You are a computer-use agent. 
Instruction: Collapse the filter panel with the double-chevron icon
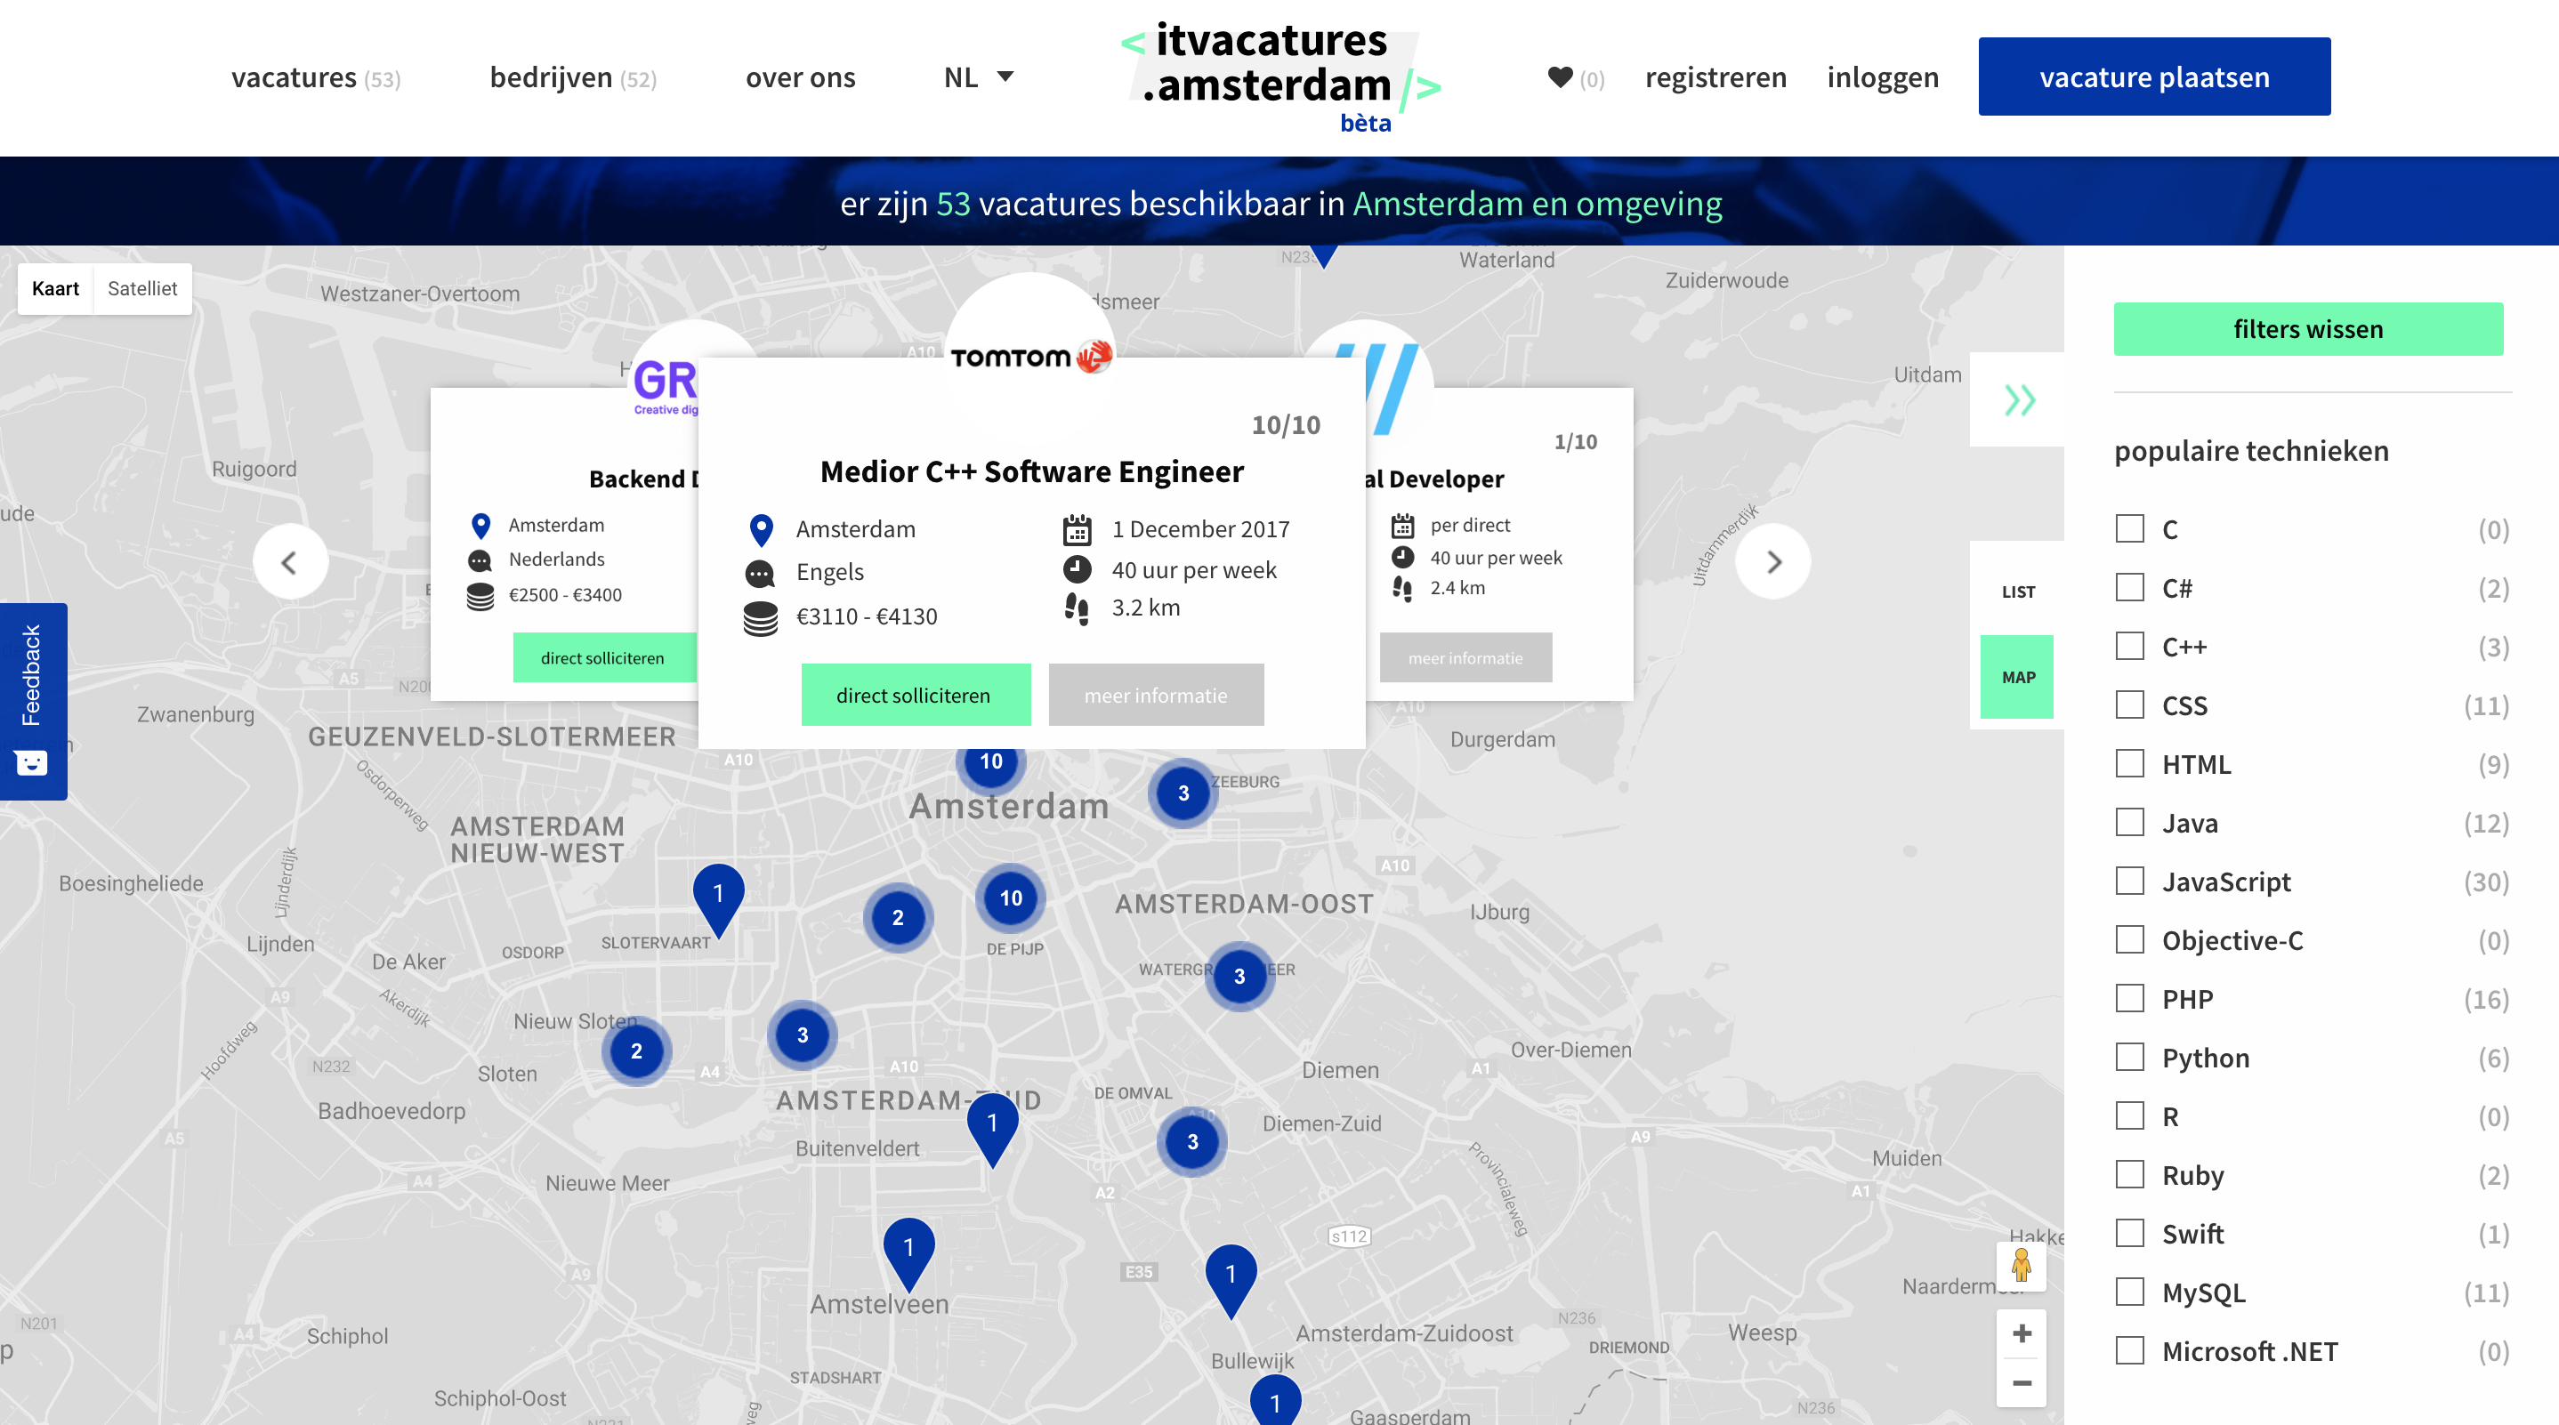pos(2019,400)
